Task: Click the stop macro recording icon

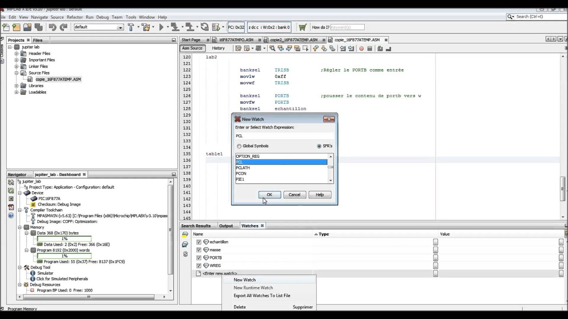Action: click(x=370, y=48)
